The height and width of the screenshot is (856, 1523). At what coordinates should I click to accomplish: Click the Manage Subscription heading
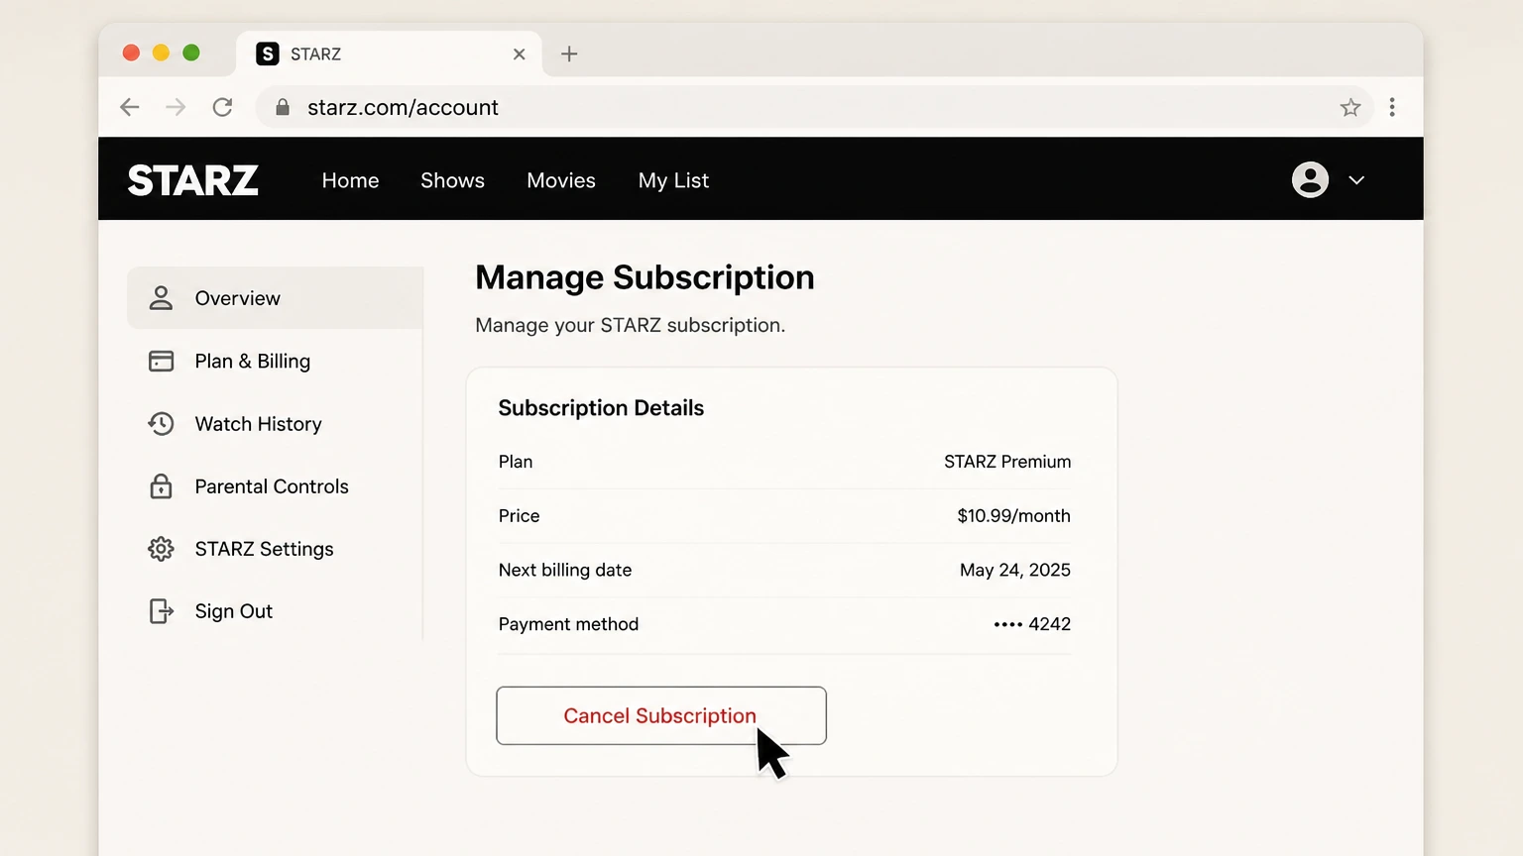point(644,277)
